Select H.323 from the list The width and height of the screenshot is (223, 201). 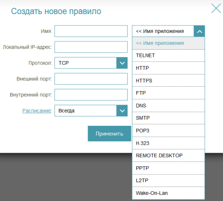click(169, 143)
